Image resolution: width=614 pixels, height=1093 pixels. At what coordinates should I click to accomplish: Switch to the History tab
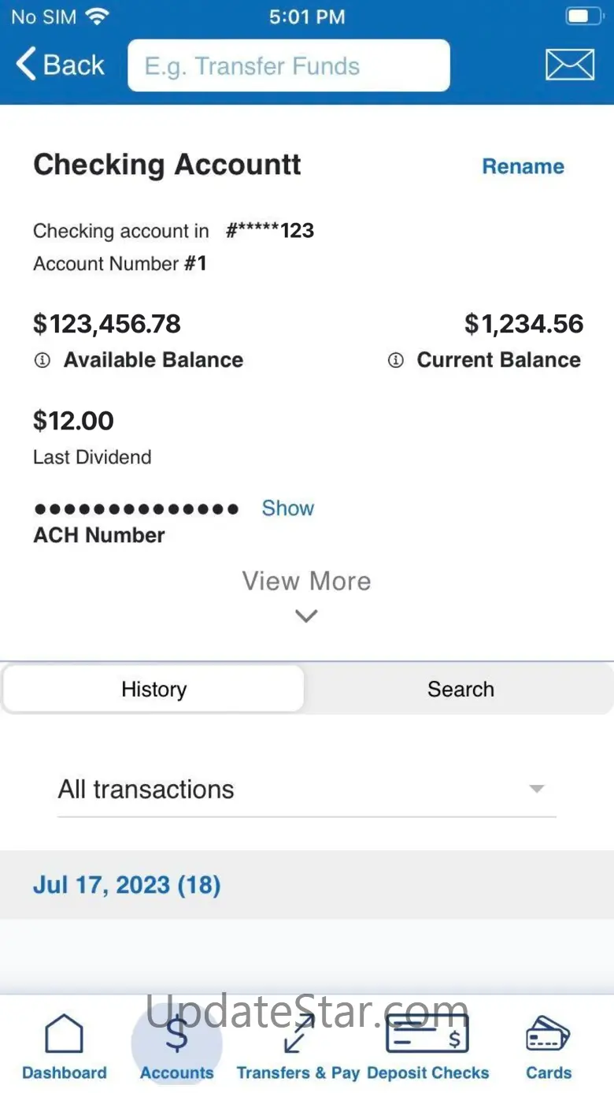(153, 690)
